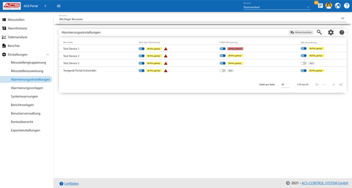Go to previous page of table

point(324,85)
